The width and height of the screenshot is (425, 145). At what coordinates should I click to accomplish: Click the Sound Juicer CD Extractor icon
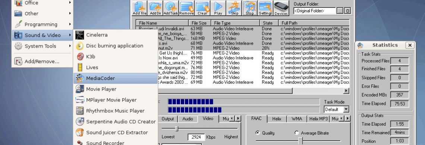point(80,132)
